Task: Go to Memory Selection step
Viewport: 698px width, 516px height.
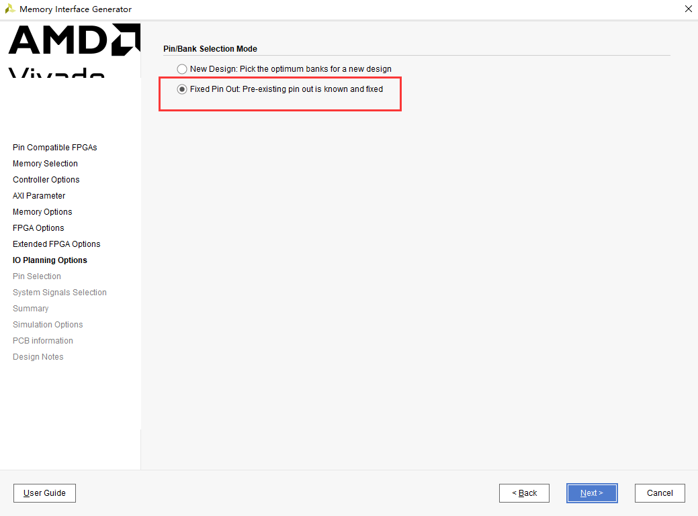Action: (45, 164)
